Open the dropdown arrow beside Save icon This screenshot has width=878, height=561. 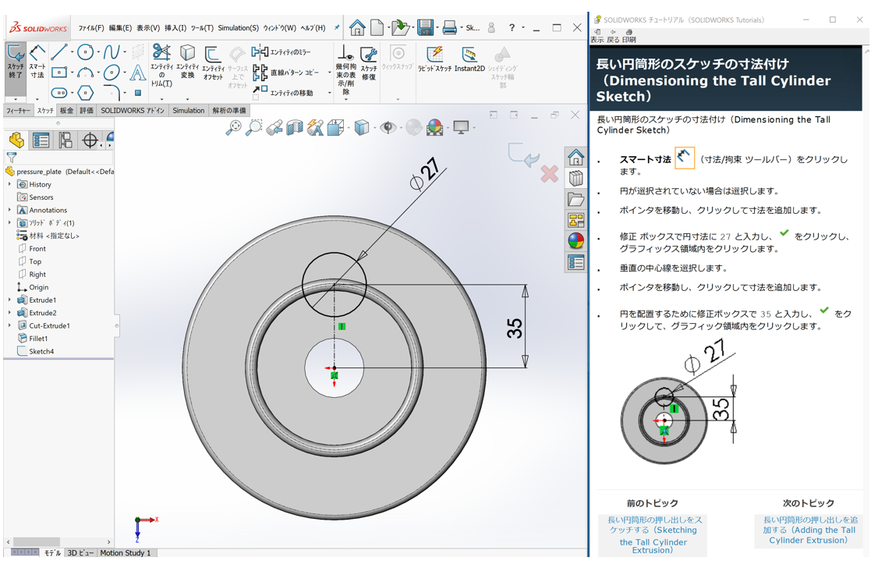point(437,27)
